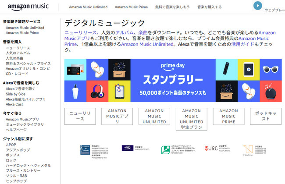
Task: Open Alexa Cast in sidebar
Action: pos(14,104)
